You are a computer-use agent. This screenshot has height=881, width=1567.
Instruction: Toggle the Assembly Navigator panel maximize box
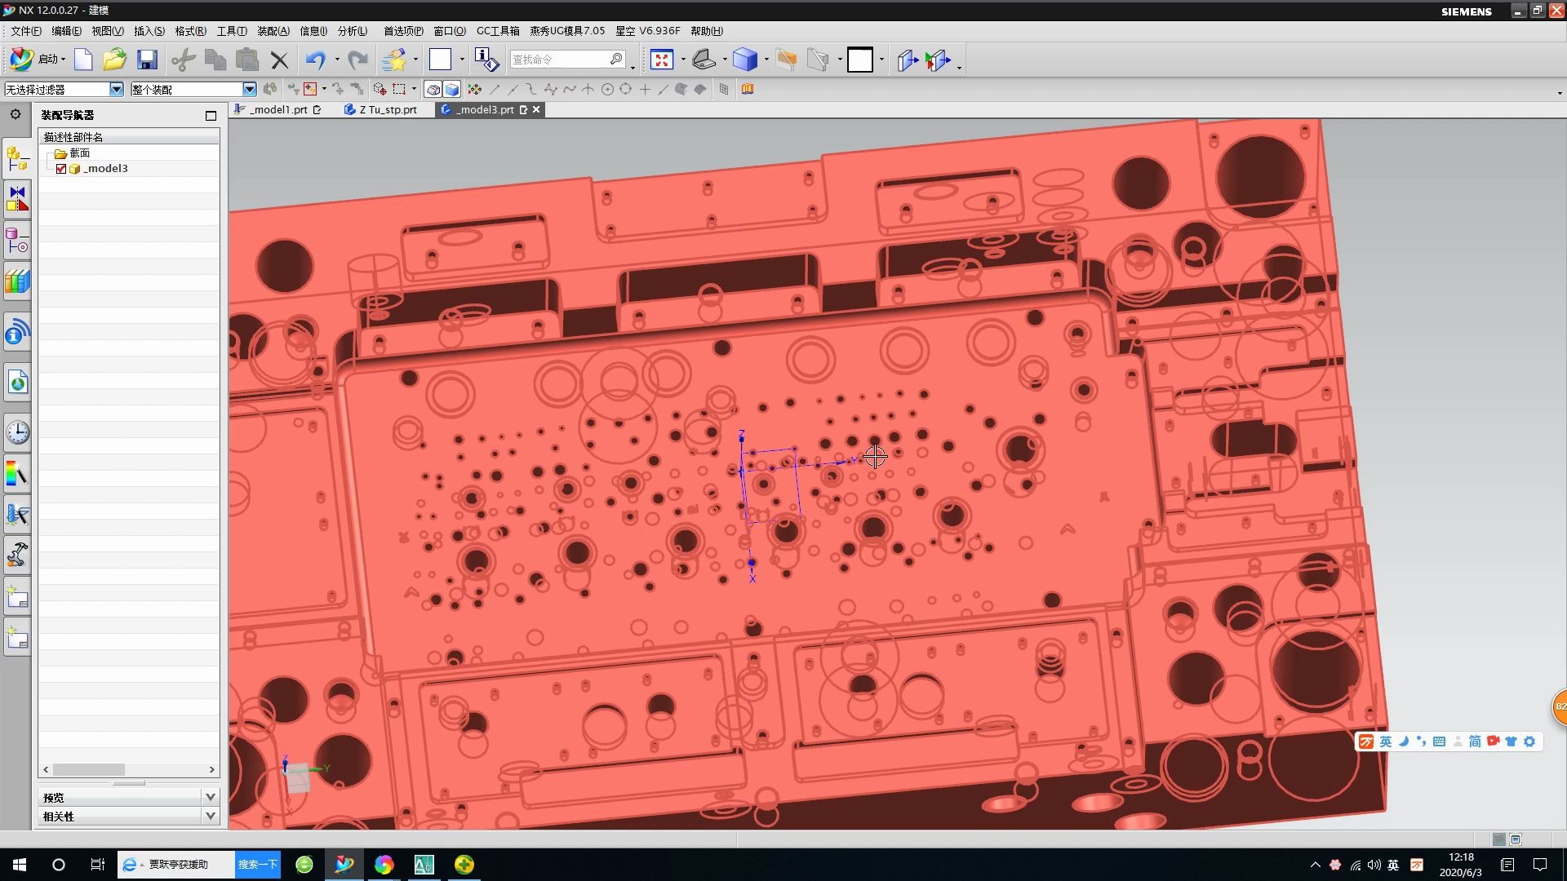pos(211,116)
